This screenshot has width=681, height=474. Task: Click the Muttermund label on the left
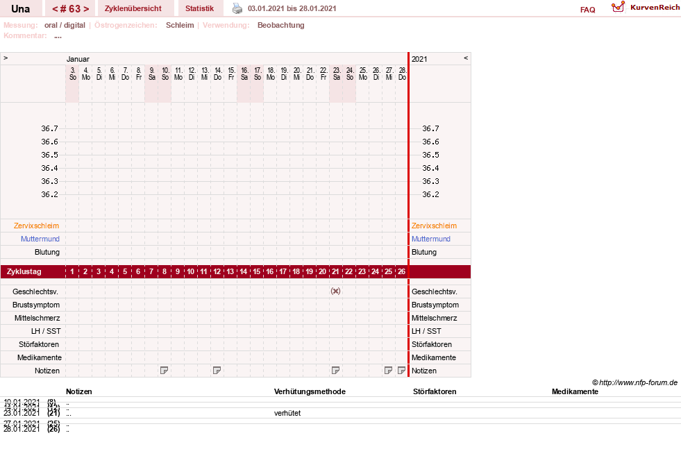click(x=40, y=239)
